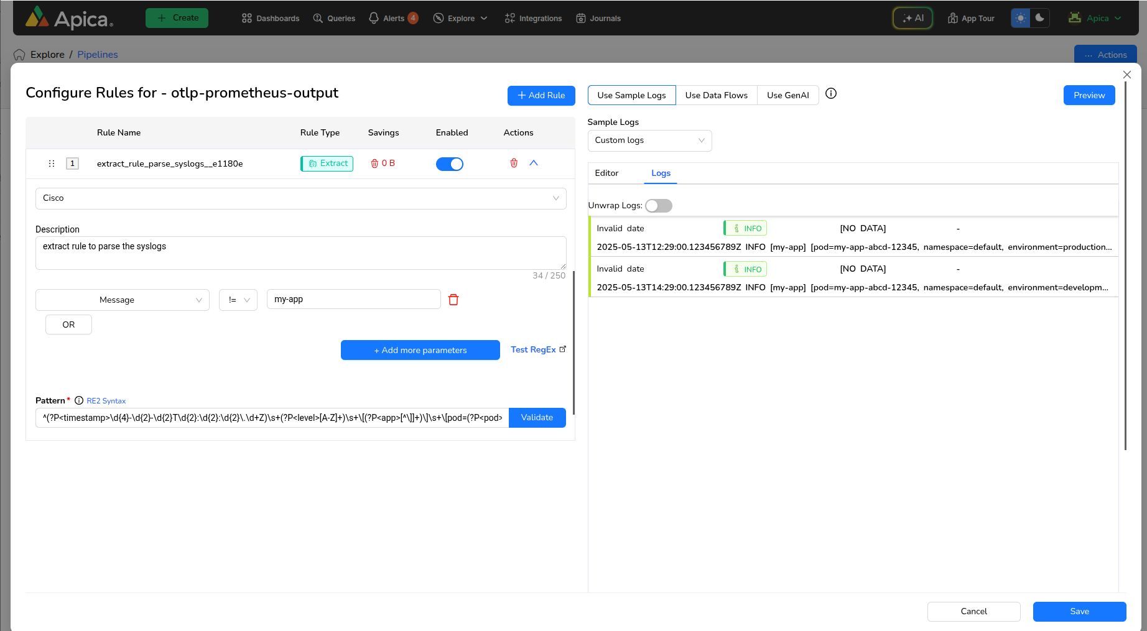Select the Use Data Flows option
The image size is (1147, 631).
(716, 95)
